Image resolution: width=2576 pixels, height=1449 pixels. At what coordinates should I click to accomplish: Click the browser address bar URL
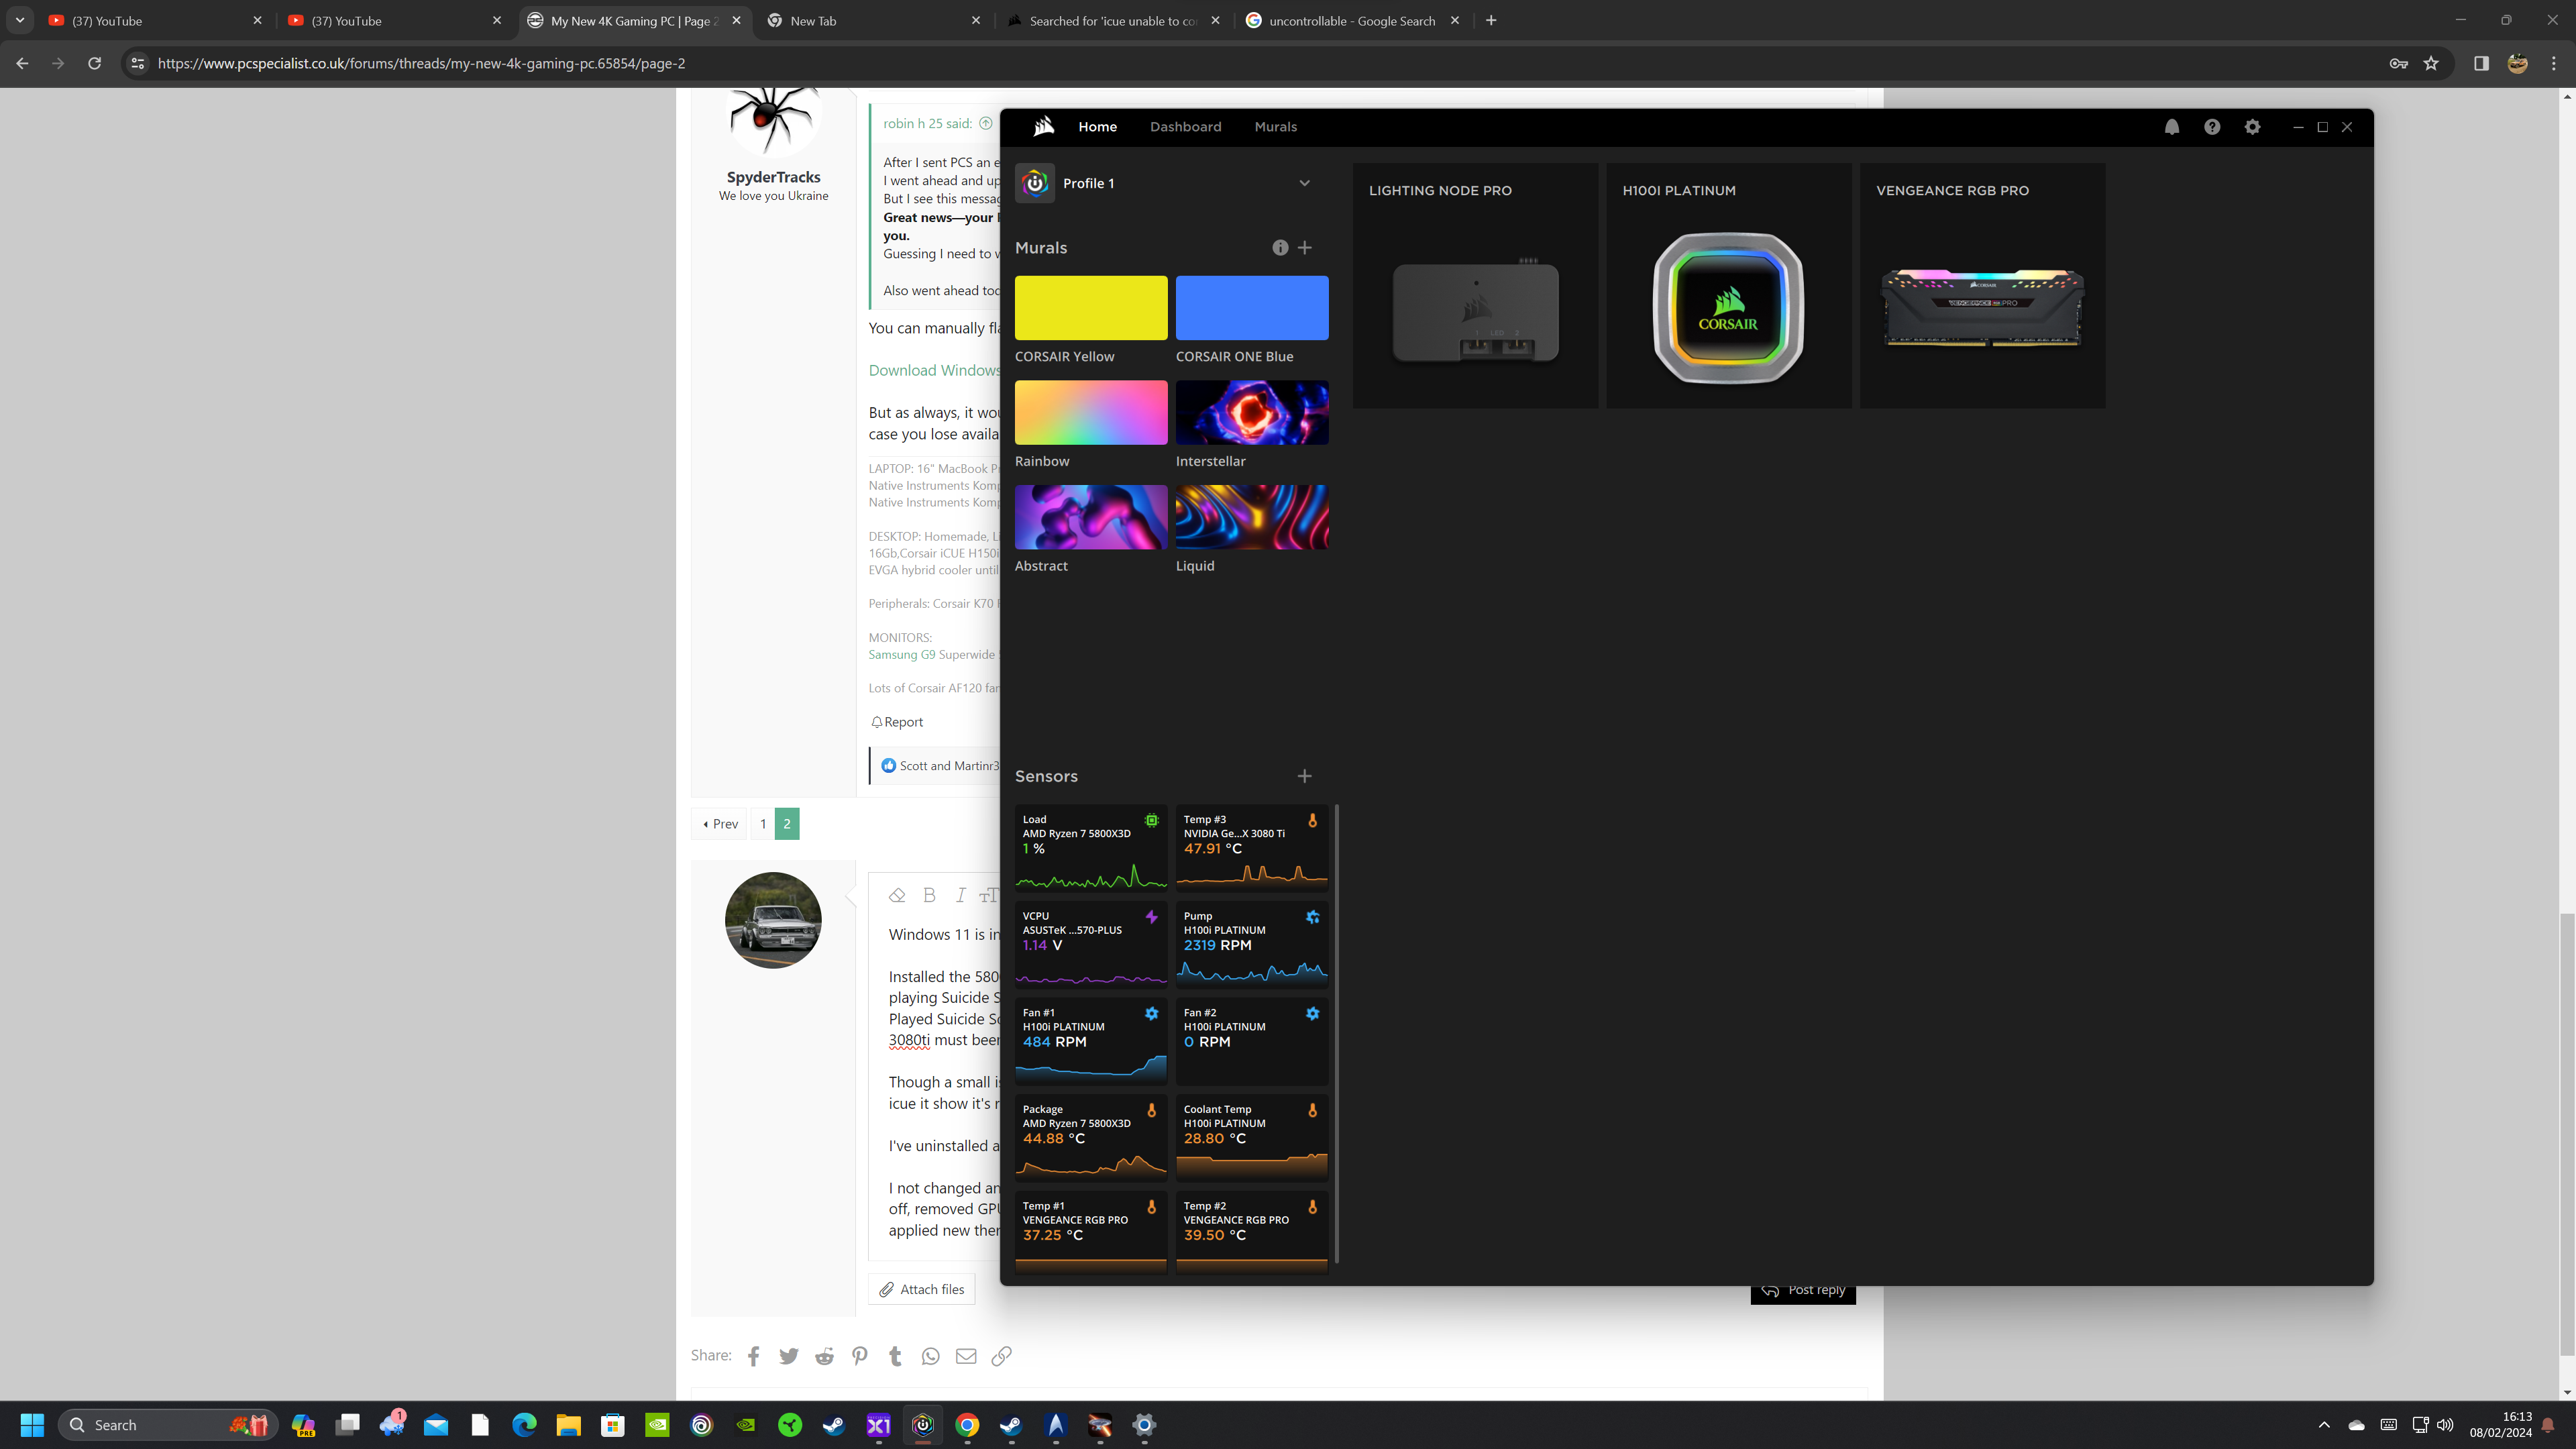coord(421,63)
